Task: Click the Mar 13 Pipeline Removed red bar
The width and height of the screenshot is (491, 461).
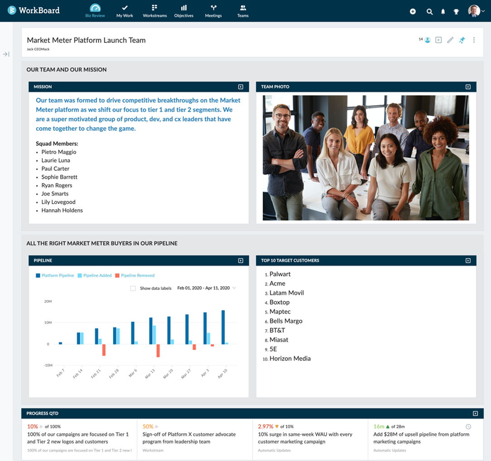Action: click(x=158, y=351)
